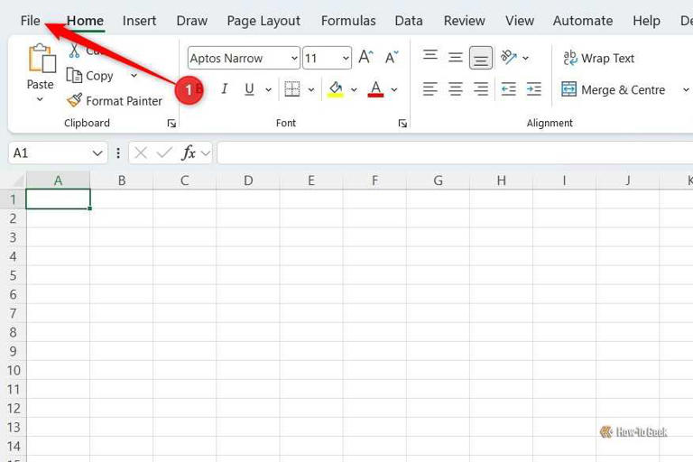Apply cell borders icon
The height and width of the screenshot is (462, 693).
291,88
